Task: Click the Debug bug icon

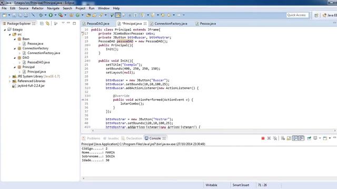Action: coord(41,15)
